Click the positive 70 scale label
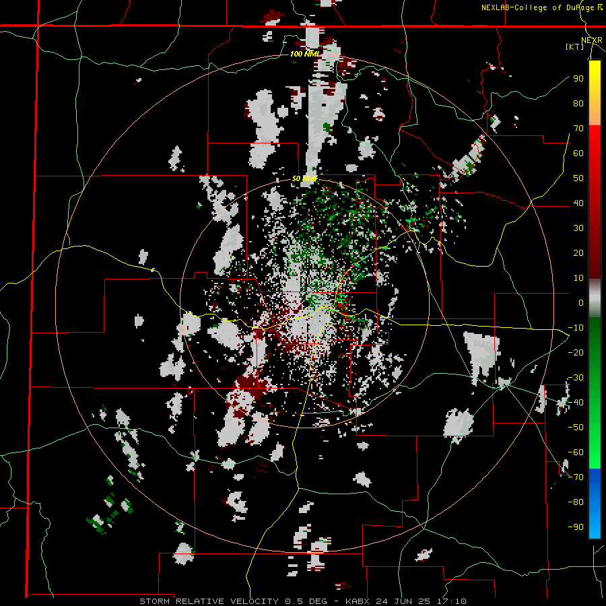This screenshot has width=606, height=606. 578,129
